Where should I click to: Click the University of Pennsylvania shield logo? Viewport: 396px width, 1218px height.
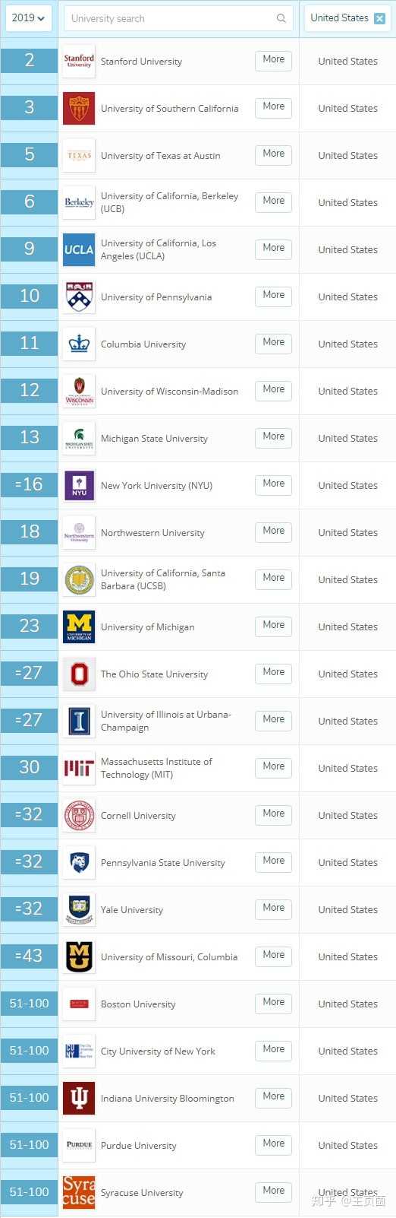(x=79, y=297)
